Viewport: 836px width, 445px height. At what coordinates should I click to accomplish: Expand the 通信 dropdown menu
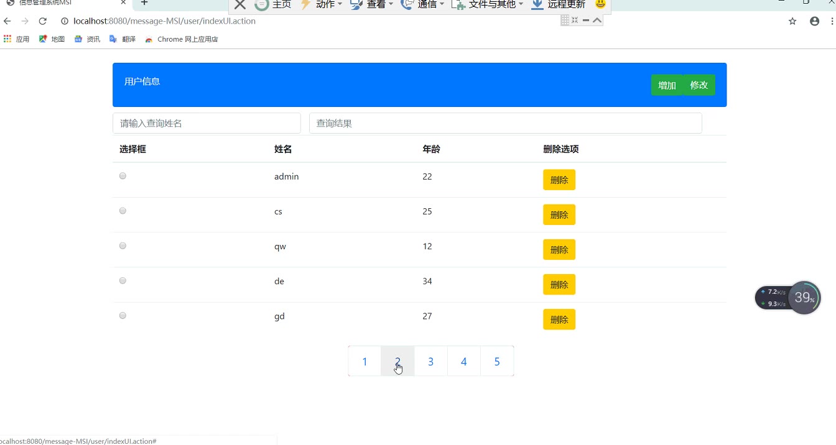pyautogui.click(x=424, y=5)
